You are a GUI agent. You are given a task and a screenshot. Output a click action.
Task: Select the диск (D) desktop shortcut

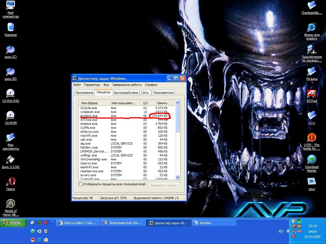(10, 74)
